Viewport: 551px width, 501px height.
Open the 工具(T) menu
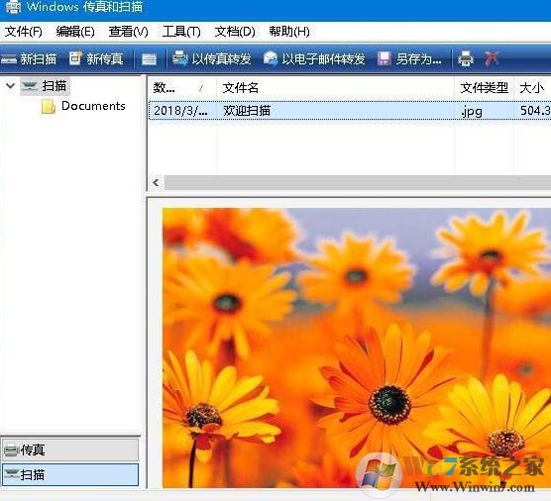tap(181, 32)
